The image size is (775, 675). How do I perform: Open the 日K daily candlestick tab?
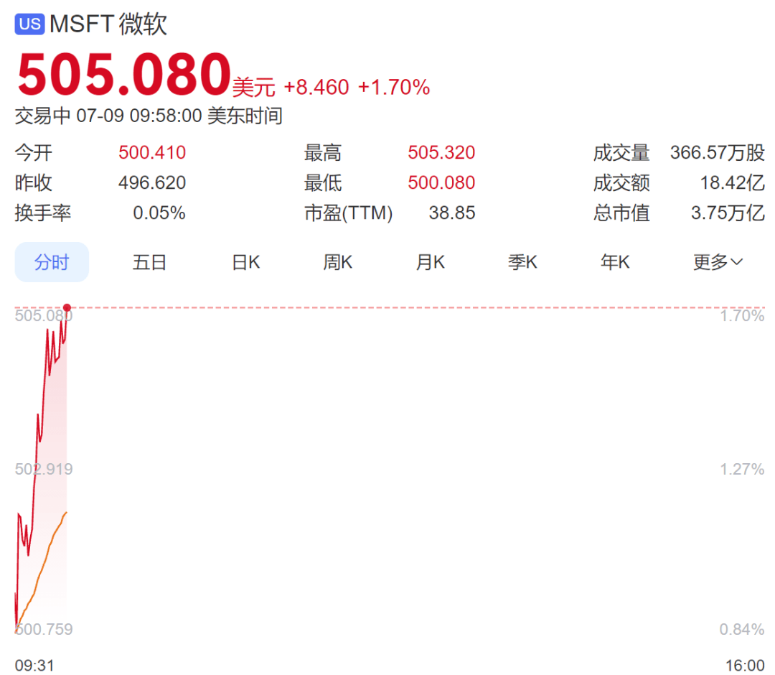(x=245, y=262)
